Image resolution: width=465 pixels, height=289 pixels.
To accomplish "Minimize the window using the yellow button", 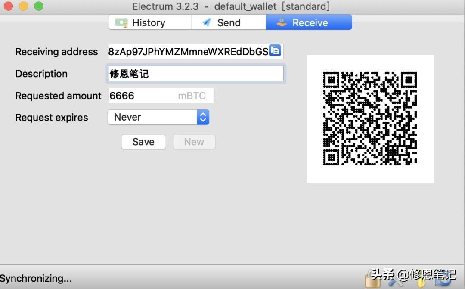I will tap(24, 6).
